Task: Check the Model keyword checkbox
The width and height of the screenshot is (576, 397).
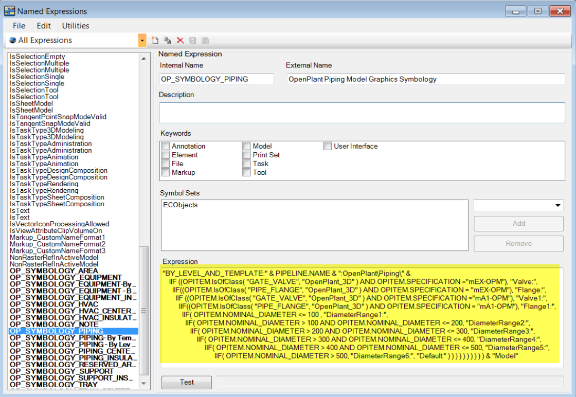Action: (246, 146)
